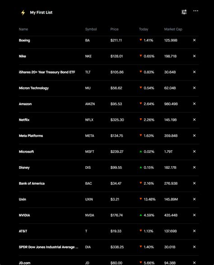
Task: Click the My First List title
Action: 41,13
